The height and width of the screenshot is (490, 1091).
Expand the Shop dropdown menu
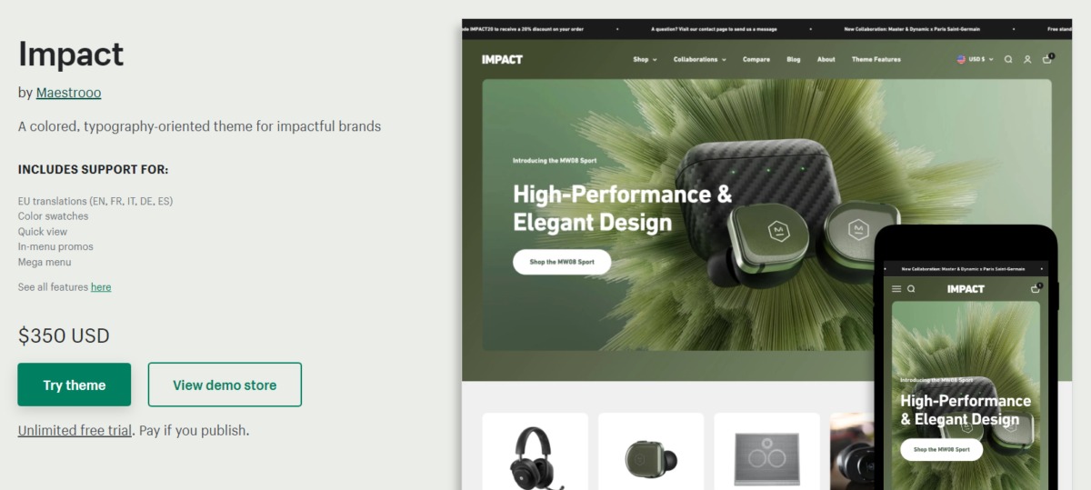644,59
